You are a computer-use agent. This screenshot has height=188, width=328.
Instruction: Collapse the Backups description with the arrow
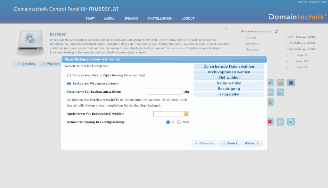226,29
